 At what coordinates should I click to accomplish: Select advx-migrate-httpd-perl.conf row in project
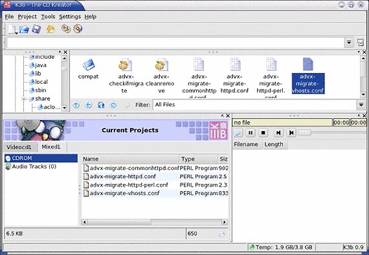pos(155,185)
